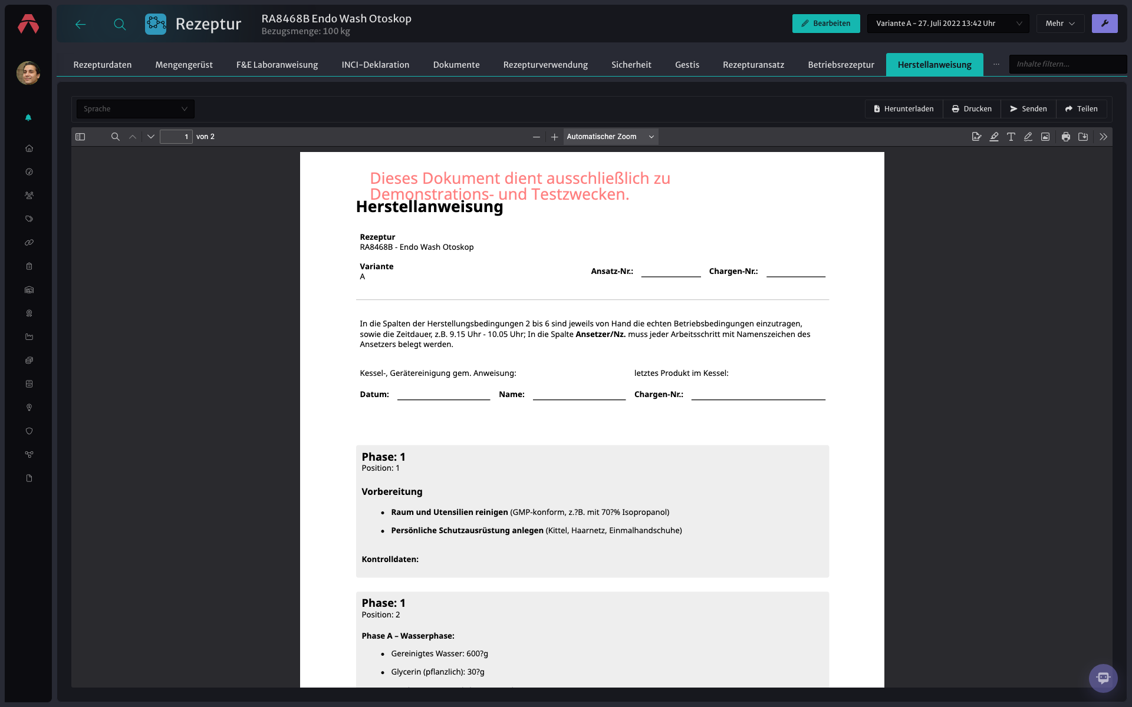Click the PDF toolbar print icon
This screenshot has height=707, width=1132.
point(1066,137)
